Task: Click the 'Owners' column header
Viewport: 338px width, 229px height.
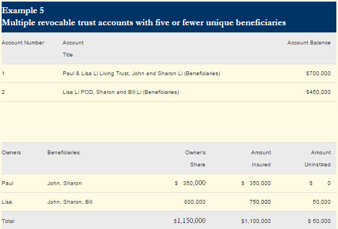Action: (x=12, y=153)
